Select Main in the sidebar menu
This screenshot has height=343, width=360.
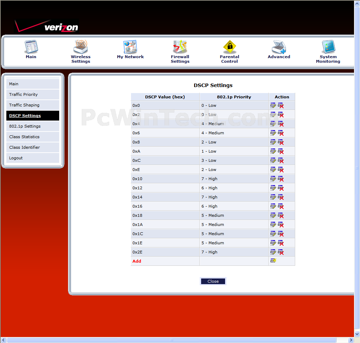coord(33,84)
